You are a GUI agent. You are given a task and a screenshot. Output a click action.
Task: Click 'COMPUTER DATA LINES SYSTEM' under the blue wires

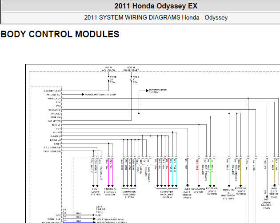(129, 195)
